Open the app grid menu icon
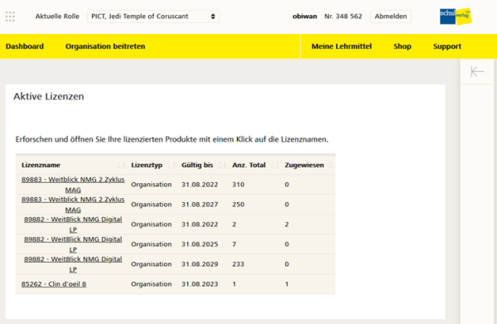Screen dimensions: 497x324 tap(10, 17)
